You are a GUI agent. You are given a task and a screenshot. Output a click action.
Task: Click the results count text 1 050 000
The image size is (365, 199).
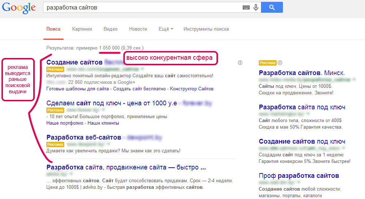[x=109, y=48]
